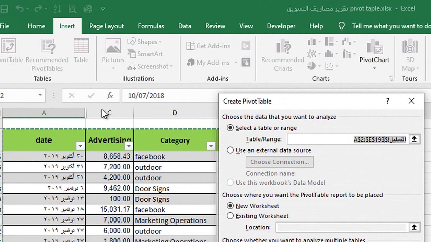Redo the last undone action
The height and width of the screenshot is (242, 431).
click(39, 9)
